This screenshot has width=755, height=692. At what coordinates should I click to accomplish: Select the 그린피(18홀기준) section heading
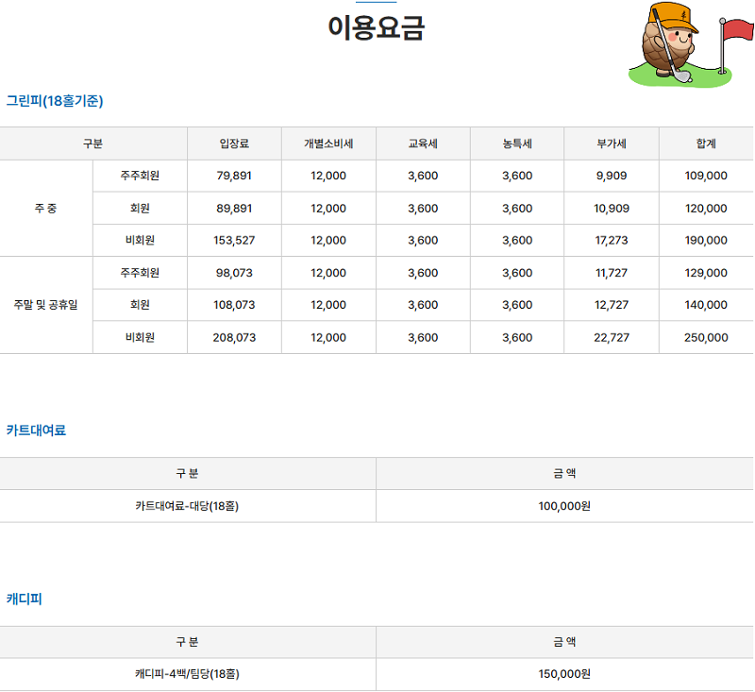pos(55,100)
